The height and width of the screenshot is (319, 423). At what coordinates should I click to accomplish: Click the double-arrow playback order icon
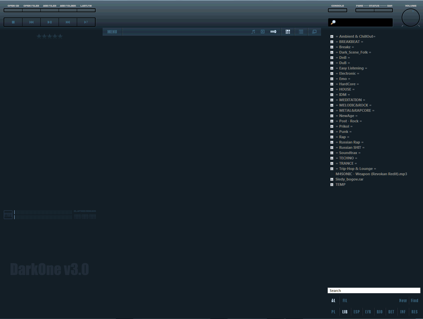point(273,32)
